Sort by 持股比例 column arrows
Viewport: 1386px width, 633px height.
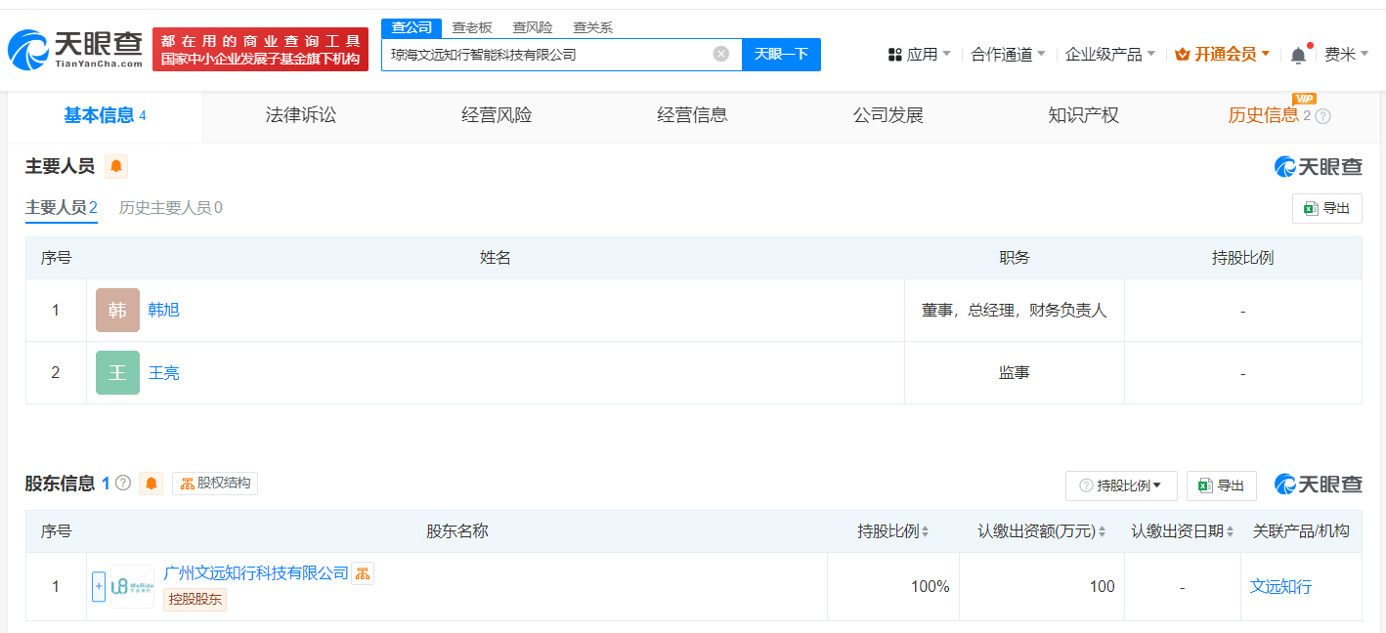[x=926, y=531]
